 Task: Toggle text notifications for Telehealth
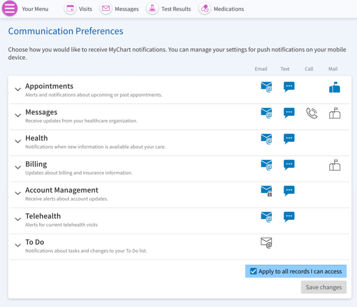pos(289,217)
